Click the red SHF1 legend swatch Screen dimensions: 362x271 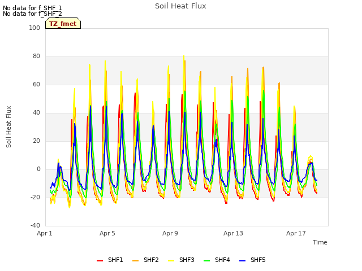pos(100,261)
